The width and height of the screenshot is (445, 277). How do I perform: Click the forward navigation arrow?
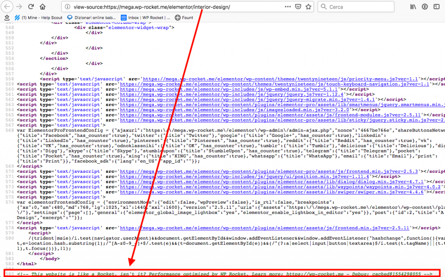click(x=18, y=7)
